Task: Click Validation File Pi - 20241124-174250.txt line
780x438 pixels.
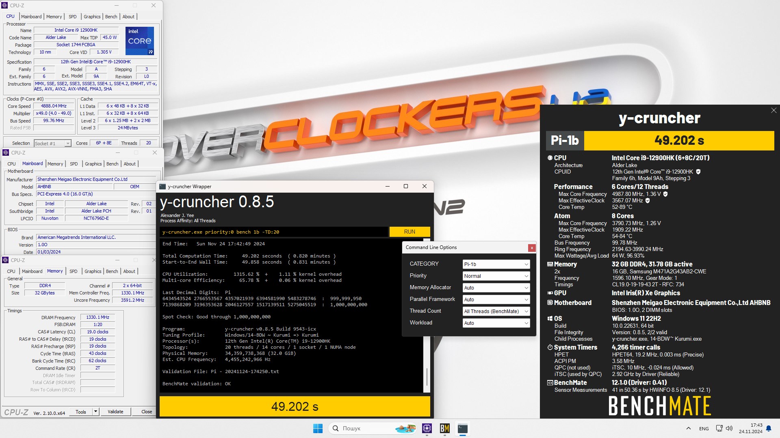Action: click(x=221, y=371)
